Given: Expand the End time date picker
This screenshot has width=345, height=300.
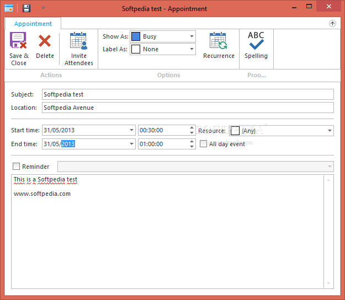Looking at the screenshot, I should click(x=131, y=144).
